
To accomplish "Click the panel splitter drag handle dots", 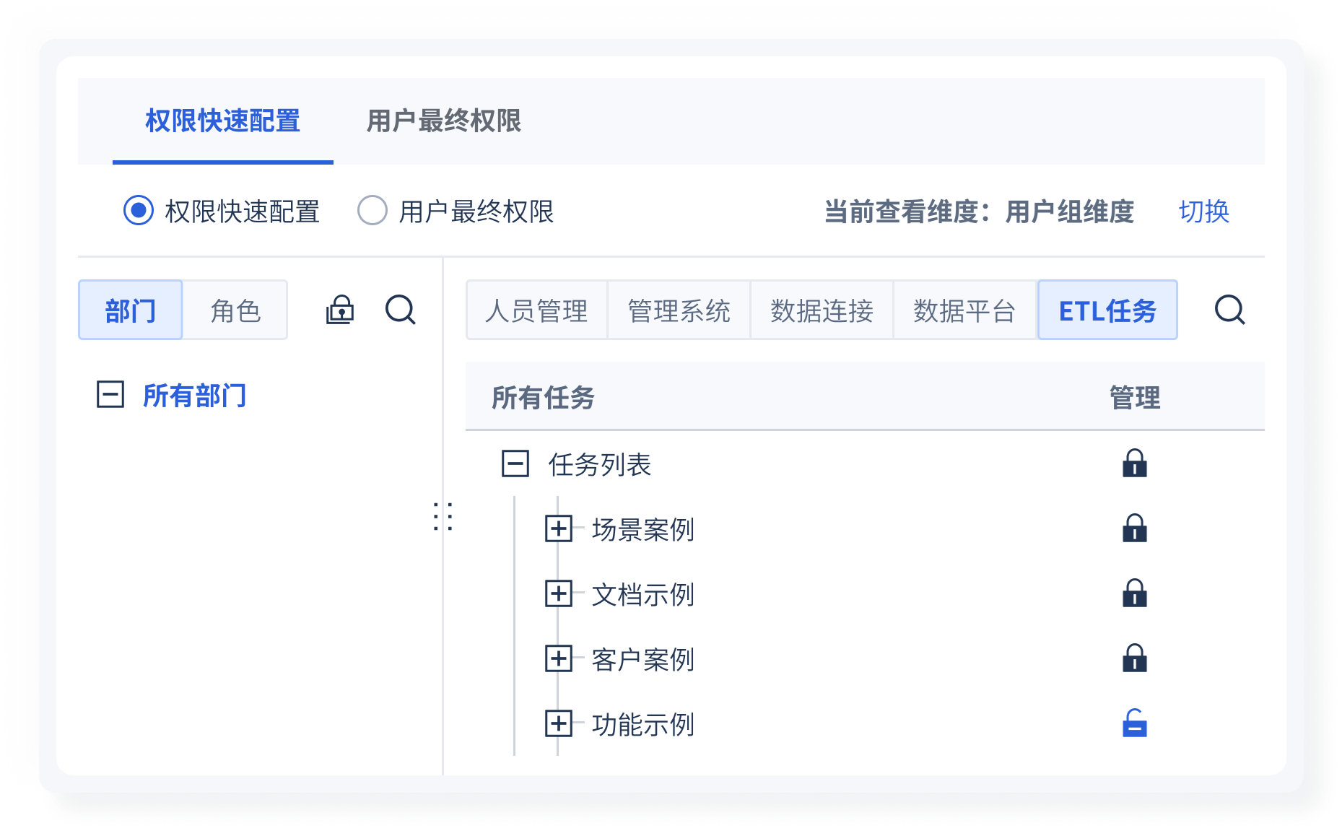I will 443,517.
